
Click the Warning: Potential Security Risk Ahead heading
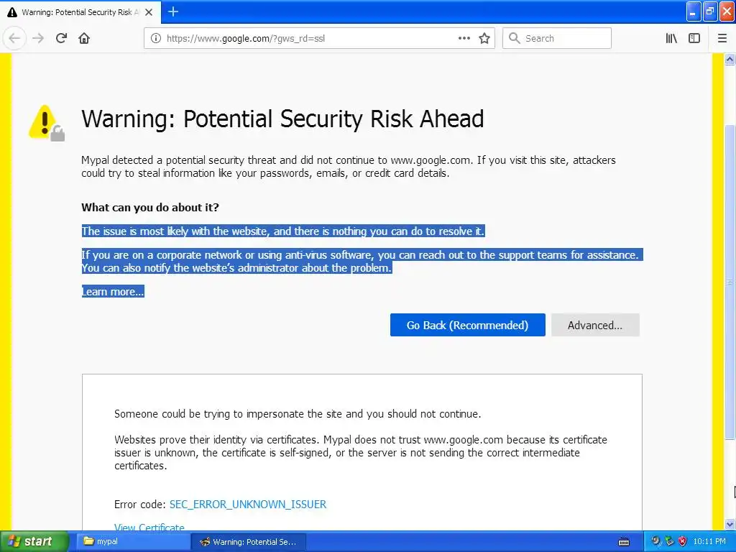pyautogui.click(x=282, y=119)
